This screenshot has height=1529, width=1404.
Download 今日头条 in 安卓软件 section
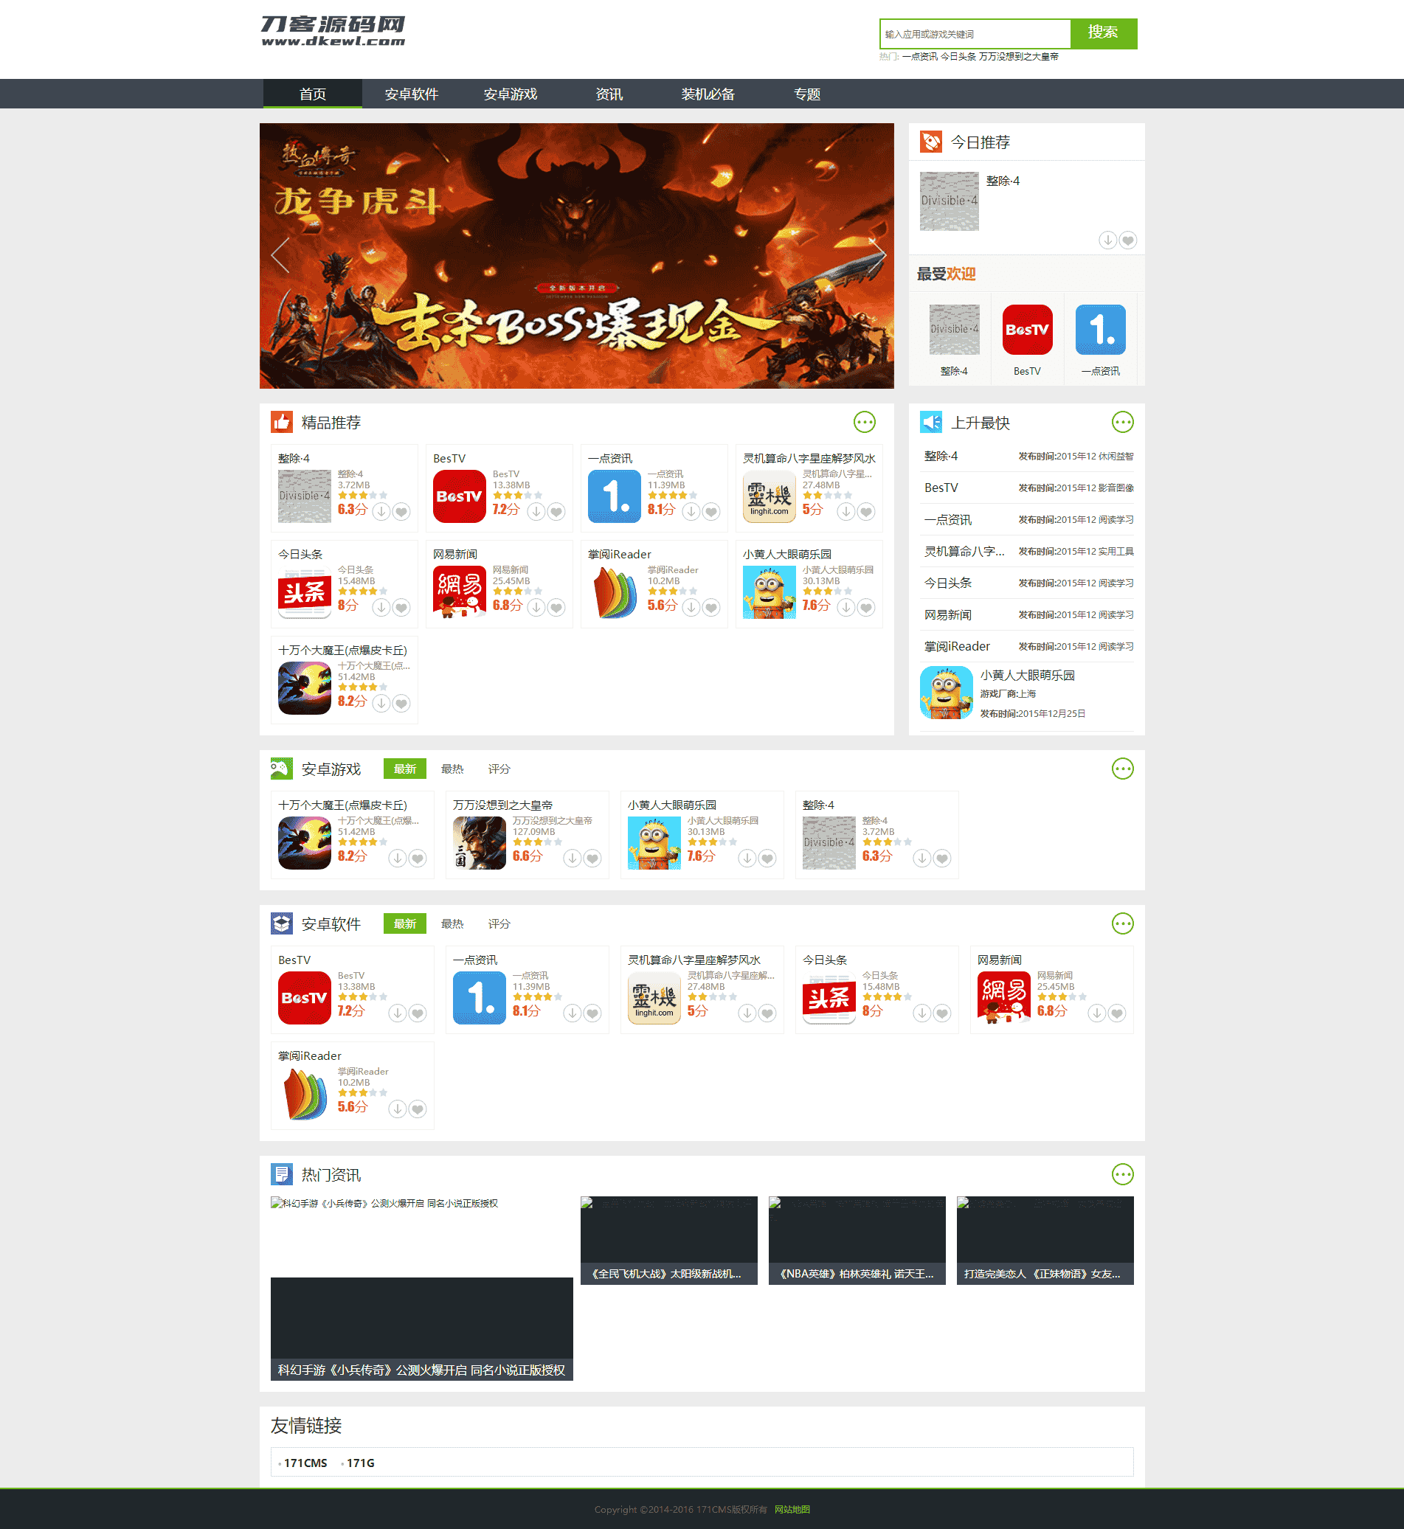[x=921, y=1013]
